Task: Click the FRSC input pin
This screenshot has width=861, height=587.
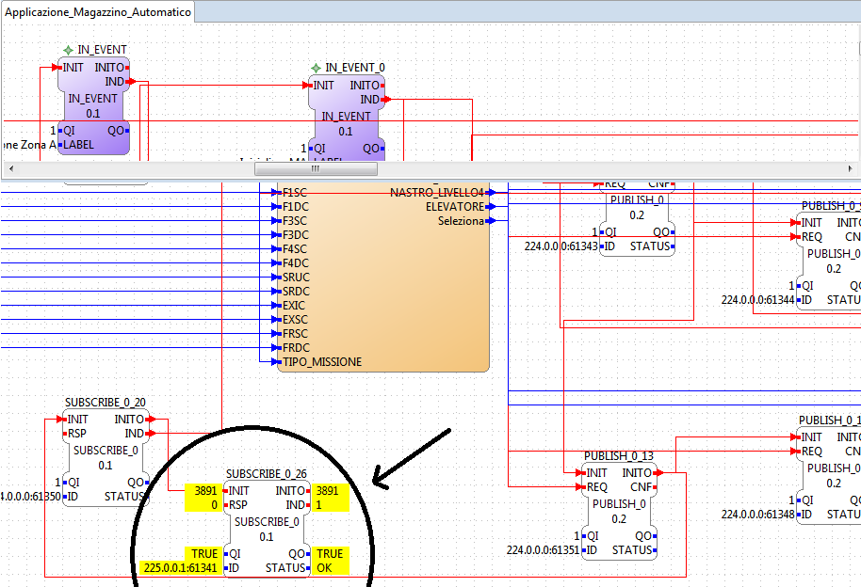Action: pos(296,334)
